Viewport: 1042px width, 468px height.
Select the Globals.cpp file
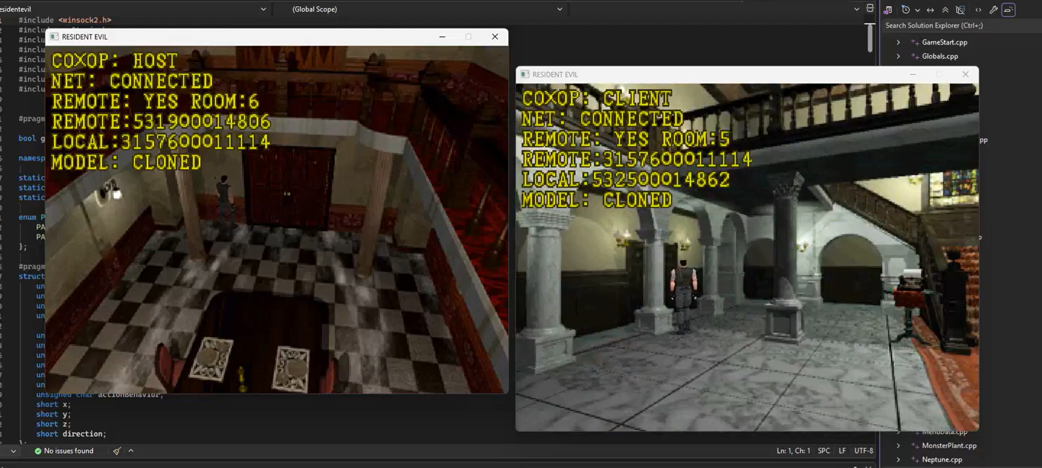[x=940, y=56]
